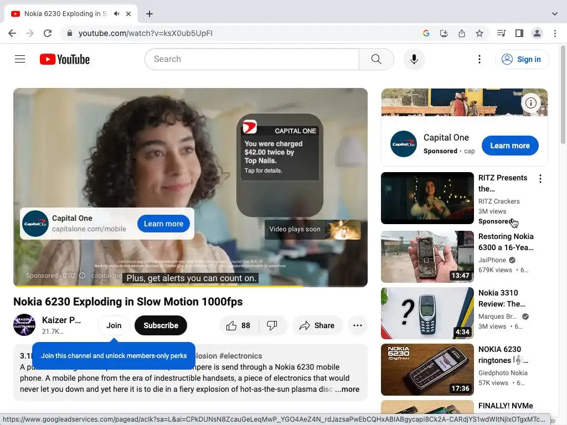Open the browser profile avatar

tap(537, 33)
